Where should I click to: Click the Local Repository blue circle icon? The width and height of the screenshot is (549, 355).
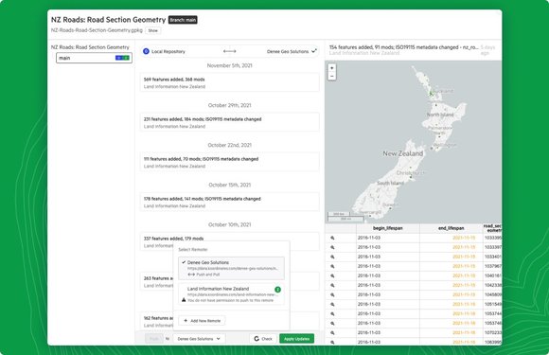pyautogui.click(x=146, y=51)
